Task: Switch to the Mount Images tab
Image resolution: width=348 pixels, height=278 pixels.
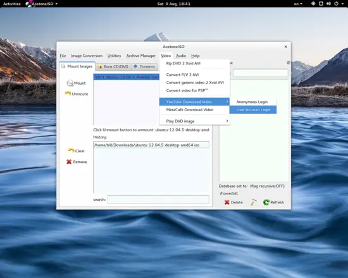Action: 77,66
